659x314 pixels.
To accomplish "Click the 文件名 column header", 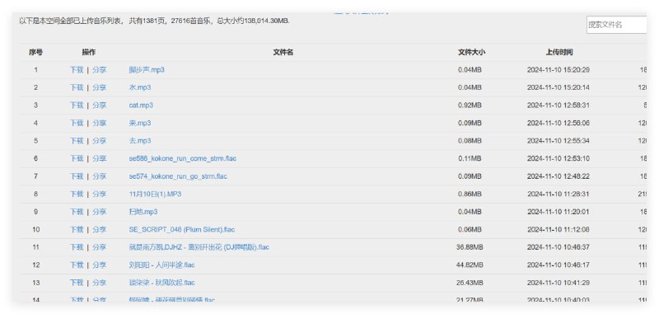I will (283, 52).
